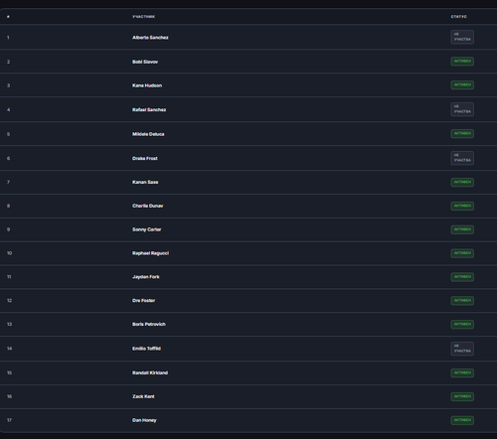Select participant Dan Honey

pos(144,420)
